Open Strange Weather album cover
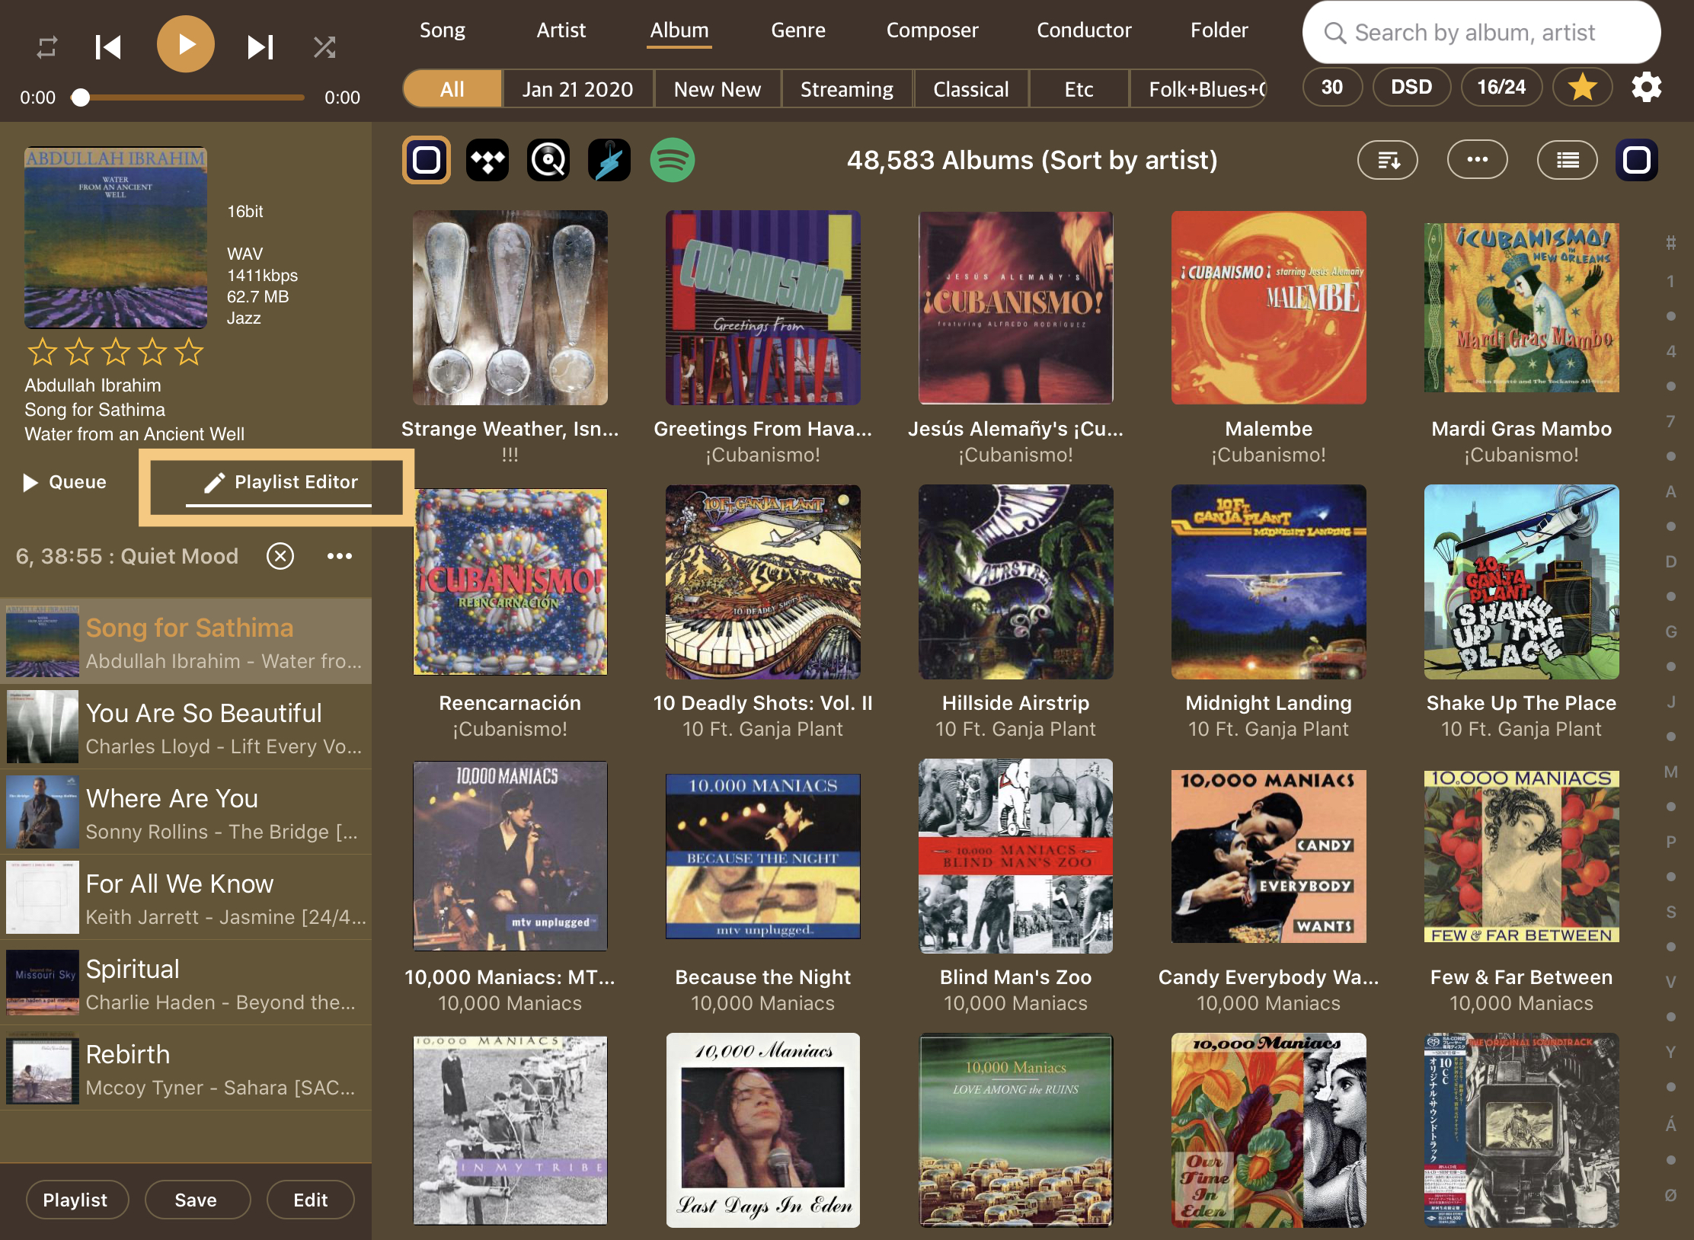Screen dimensions: 1694x1240 (x=510, y=308)
